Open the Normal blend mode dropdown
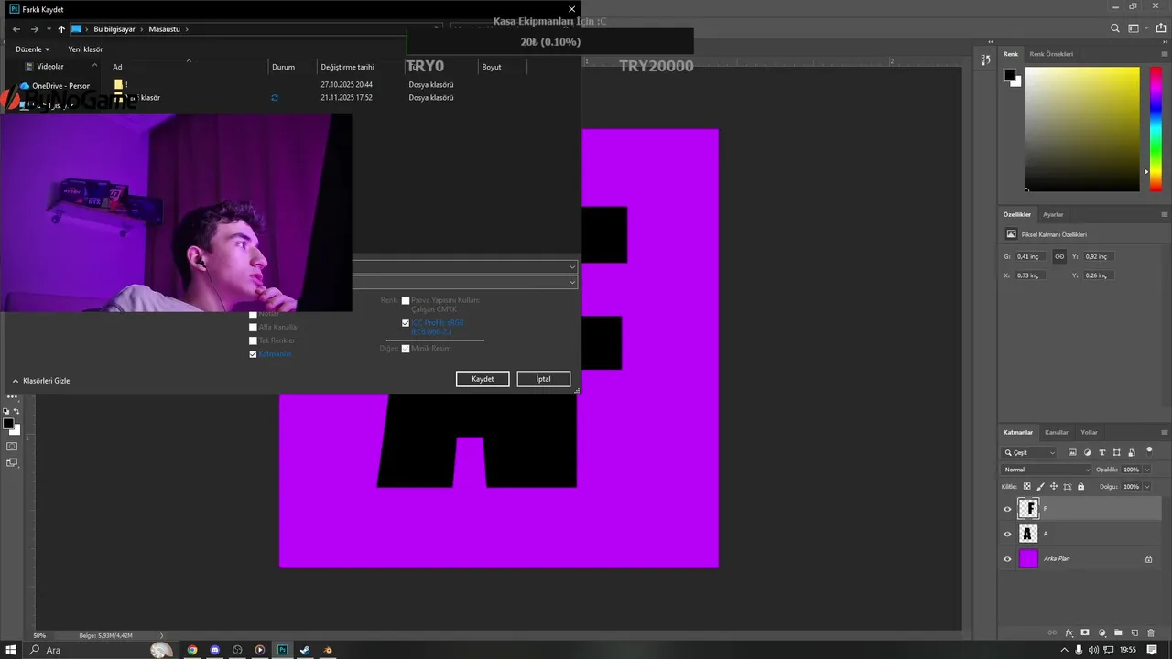The width and height of the screenshot is (1172, 659). [x=1047, y=470]
